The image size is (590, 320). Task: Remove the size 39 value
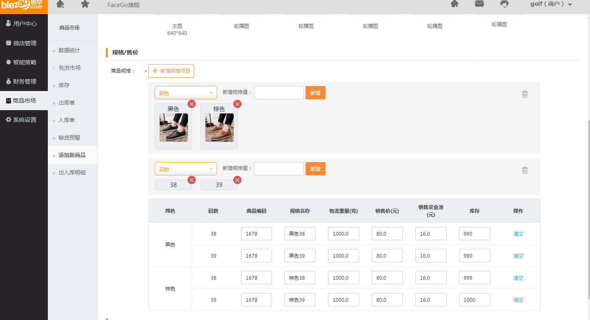point(237,180)
